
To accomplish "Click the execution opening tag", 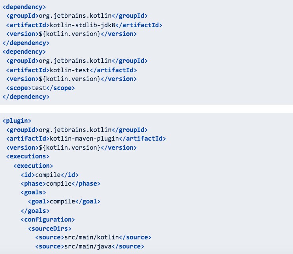I will 33,166.
